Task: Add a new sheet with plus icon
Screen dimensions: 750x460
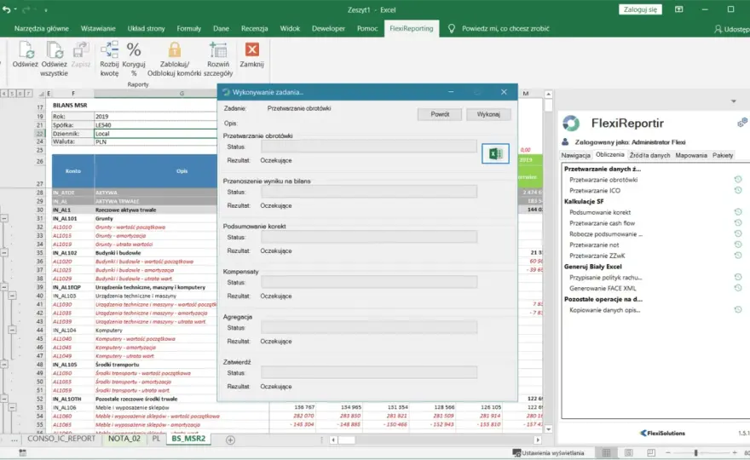Action: pos(230,440)
